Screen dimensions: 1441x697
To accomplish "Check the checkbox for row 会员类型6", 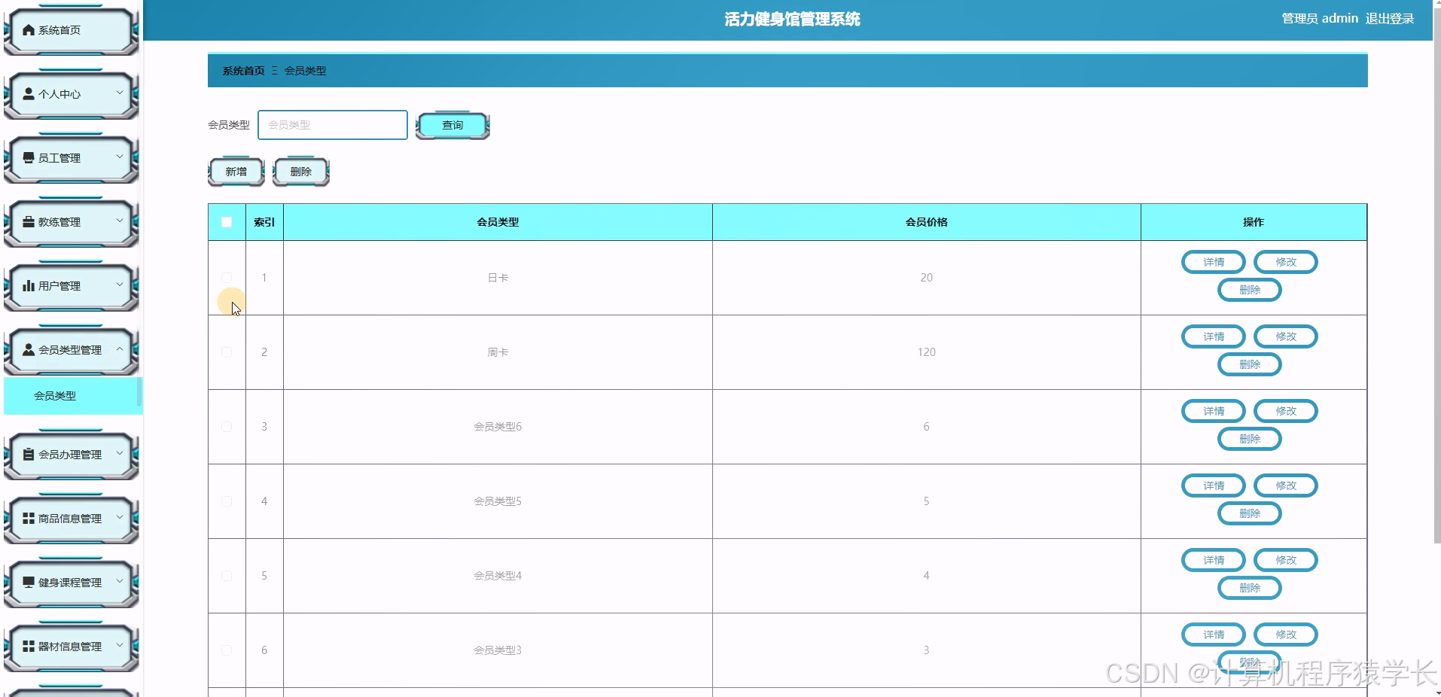I will 227,427.
